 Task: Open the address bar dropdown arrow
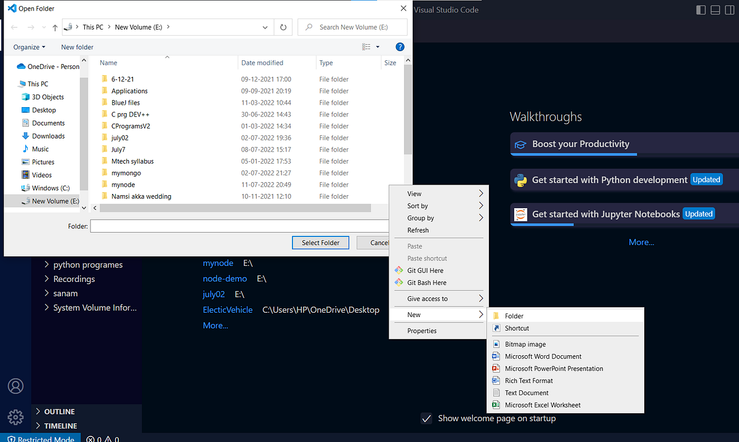coord(265,27)
